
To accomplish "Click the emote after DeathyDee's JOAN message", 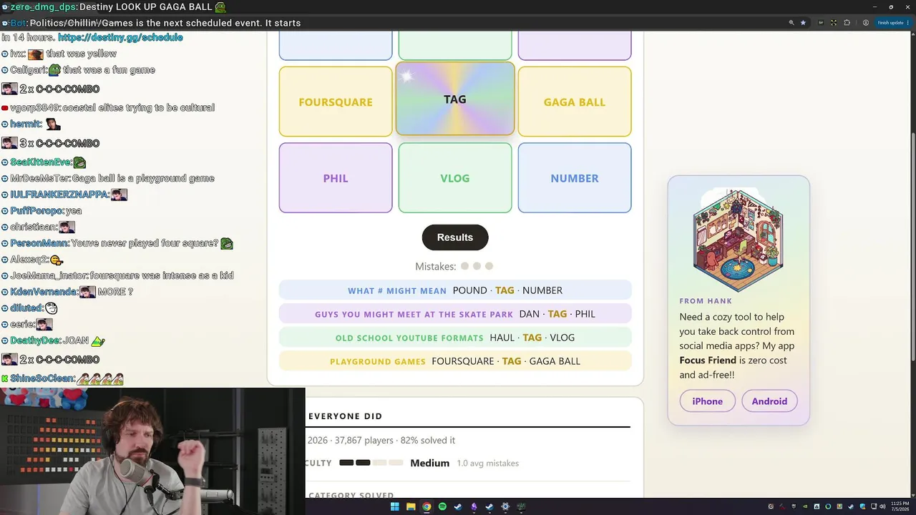I will 98,341.
